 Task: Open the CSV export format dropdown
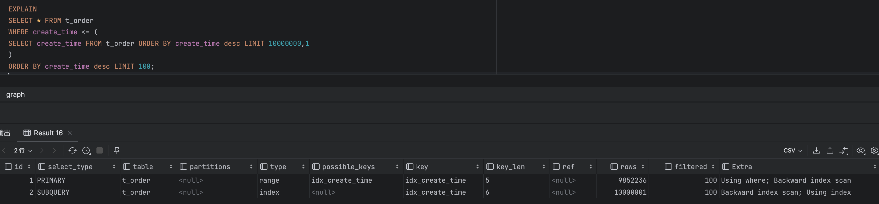(x=793, y=151)
